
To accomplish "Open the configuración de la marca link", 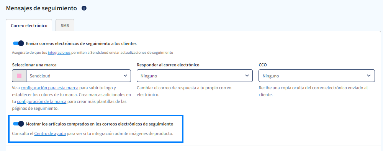I will [41, 101].
